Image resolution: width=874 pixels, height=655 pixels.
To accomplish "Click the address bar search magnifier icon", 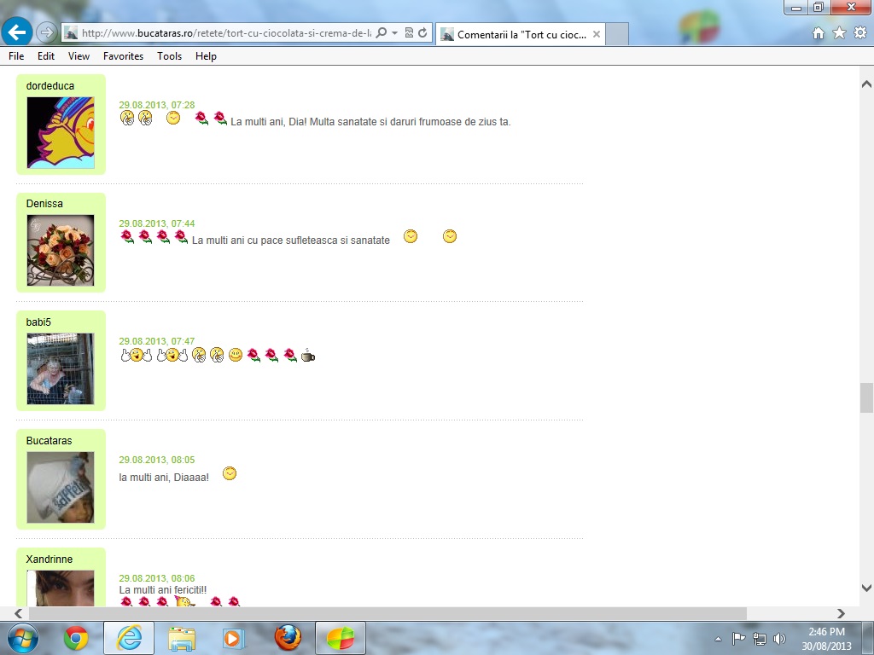I will (x=382, y=33).
